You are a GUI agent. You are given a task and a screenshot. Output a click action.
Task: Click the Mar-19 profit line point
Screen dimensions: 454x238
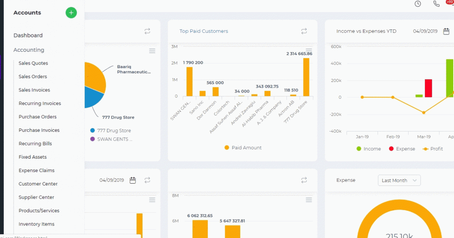(x=424, y=113)
